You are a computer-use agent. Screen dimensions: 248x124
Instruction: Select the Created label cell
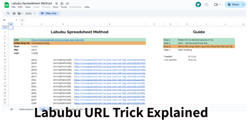click(170, 57)
